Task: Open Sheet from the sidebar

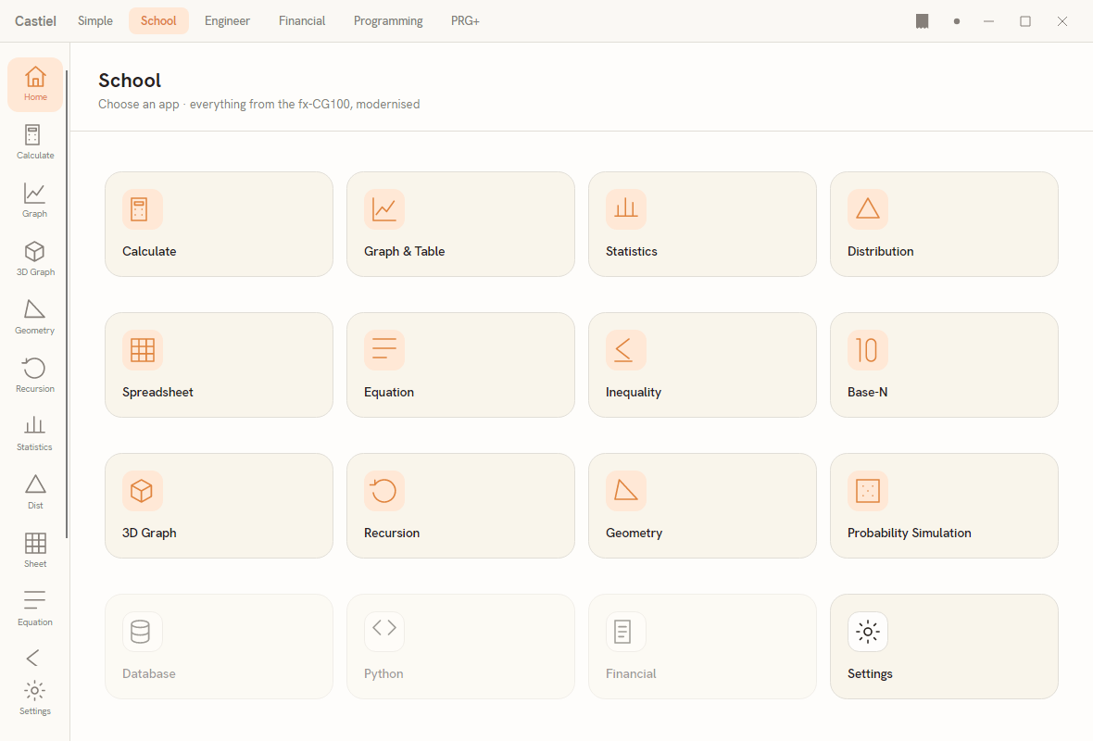Action: (x=35, y=551)
